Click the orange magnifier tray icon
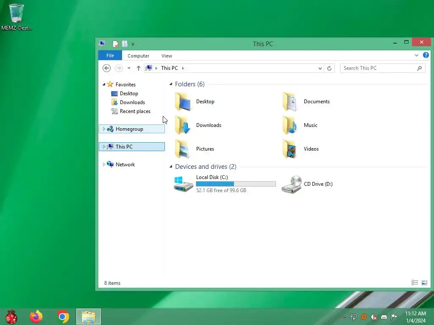Screen dimensions: 434x325 click(364, 317)
